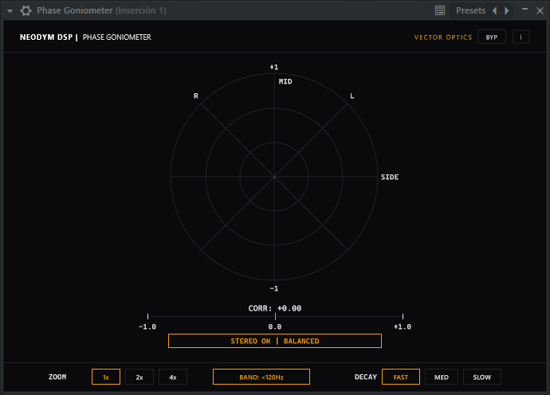Select the previous preset arrow
The image size is (550, 395).
pos(494,10)
